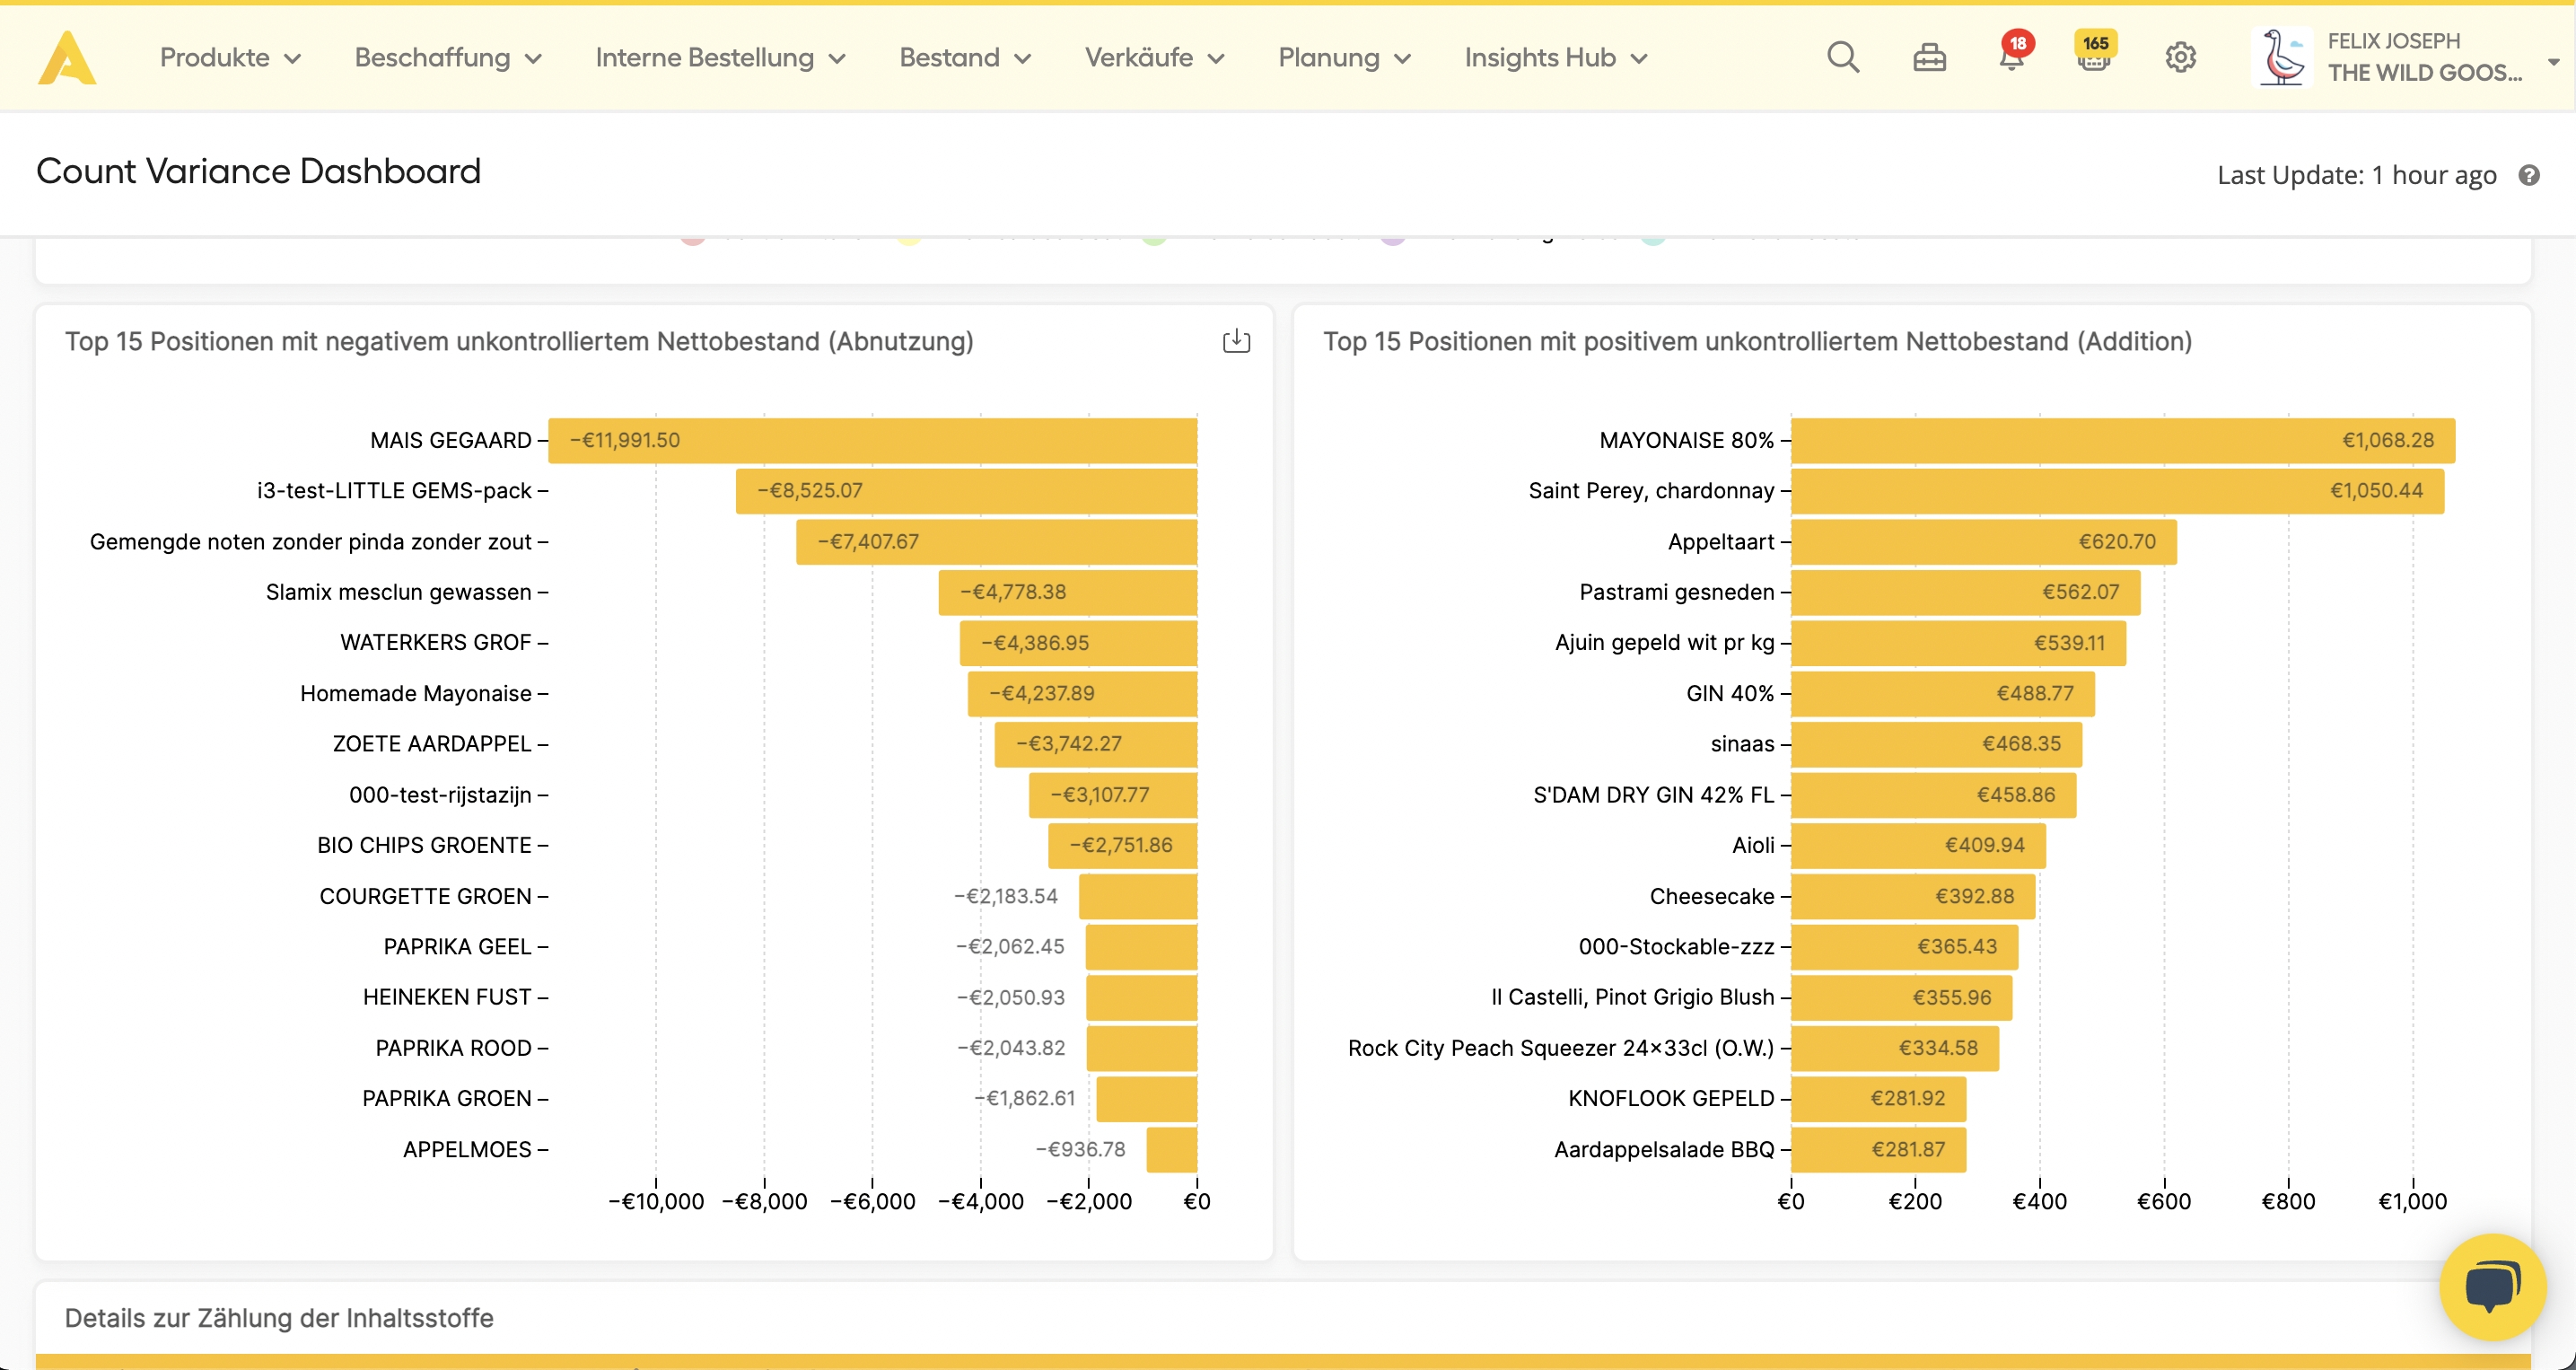This screenshot has height=1370, width=2576.
Task: Click the calendar icon with 165 badge
Action: tap(2094, 58)
